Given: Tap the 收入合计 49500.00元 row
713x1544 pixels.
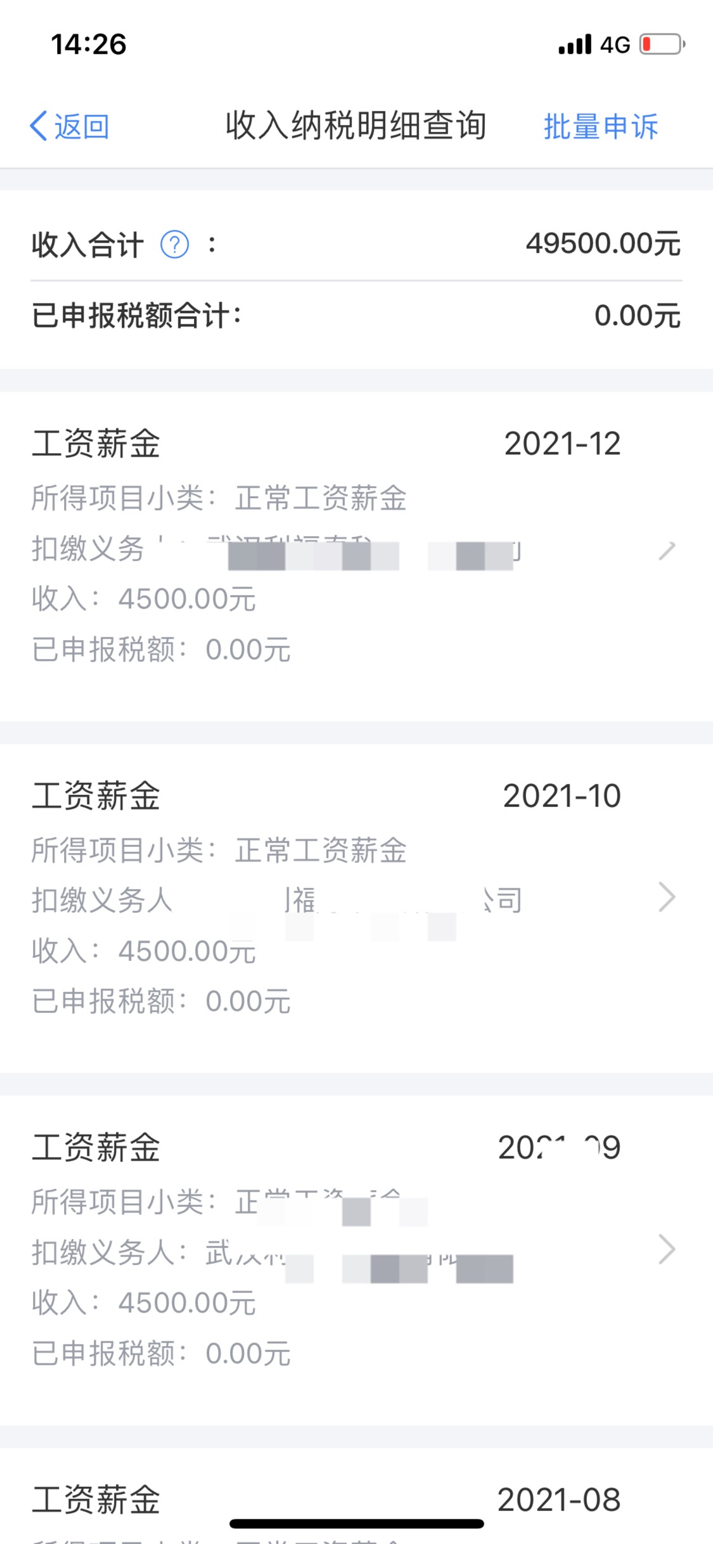Looking at the screenshot, I should [x=356, y=244].
